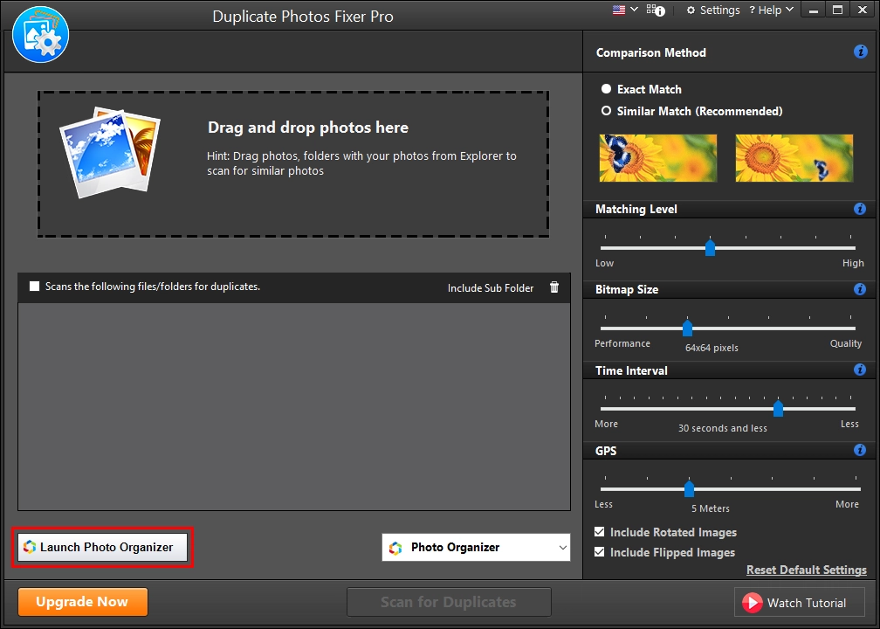Screen dimensions: 880x629
Task: Show info for Bitmap Size
Action: click(x=860, y=289)
